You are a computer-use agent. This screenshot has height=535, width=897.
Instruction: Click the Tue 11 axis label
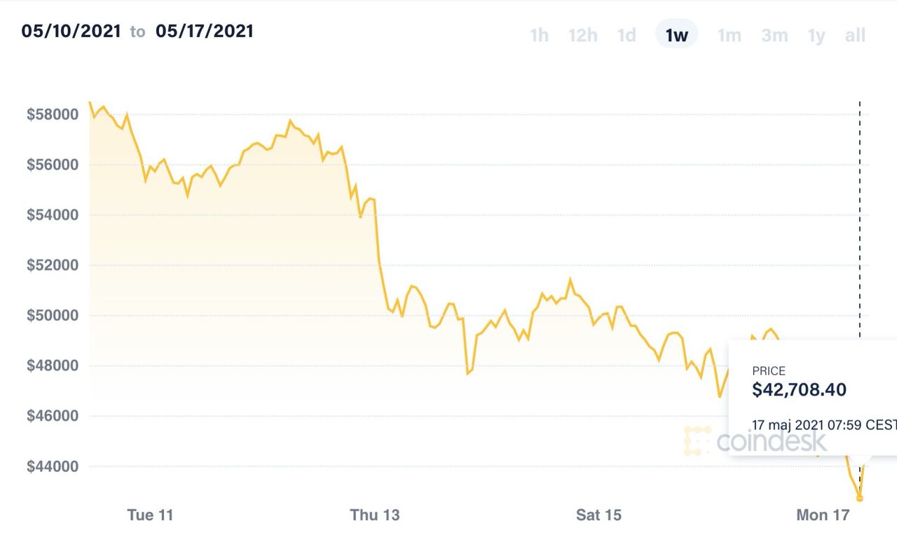pos(150,515)
